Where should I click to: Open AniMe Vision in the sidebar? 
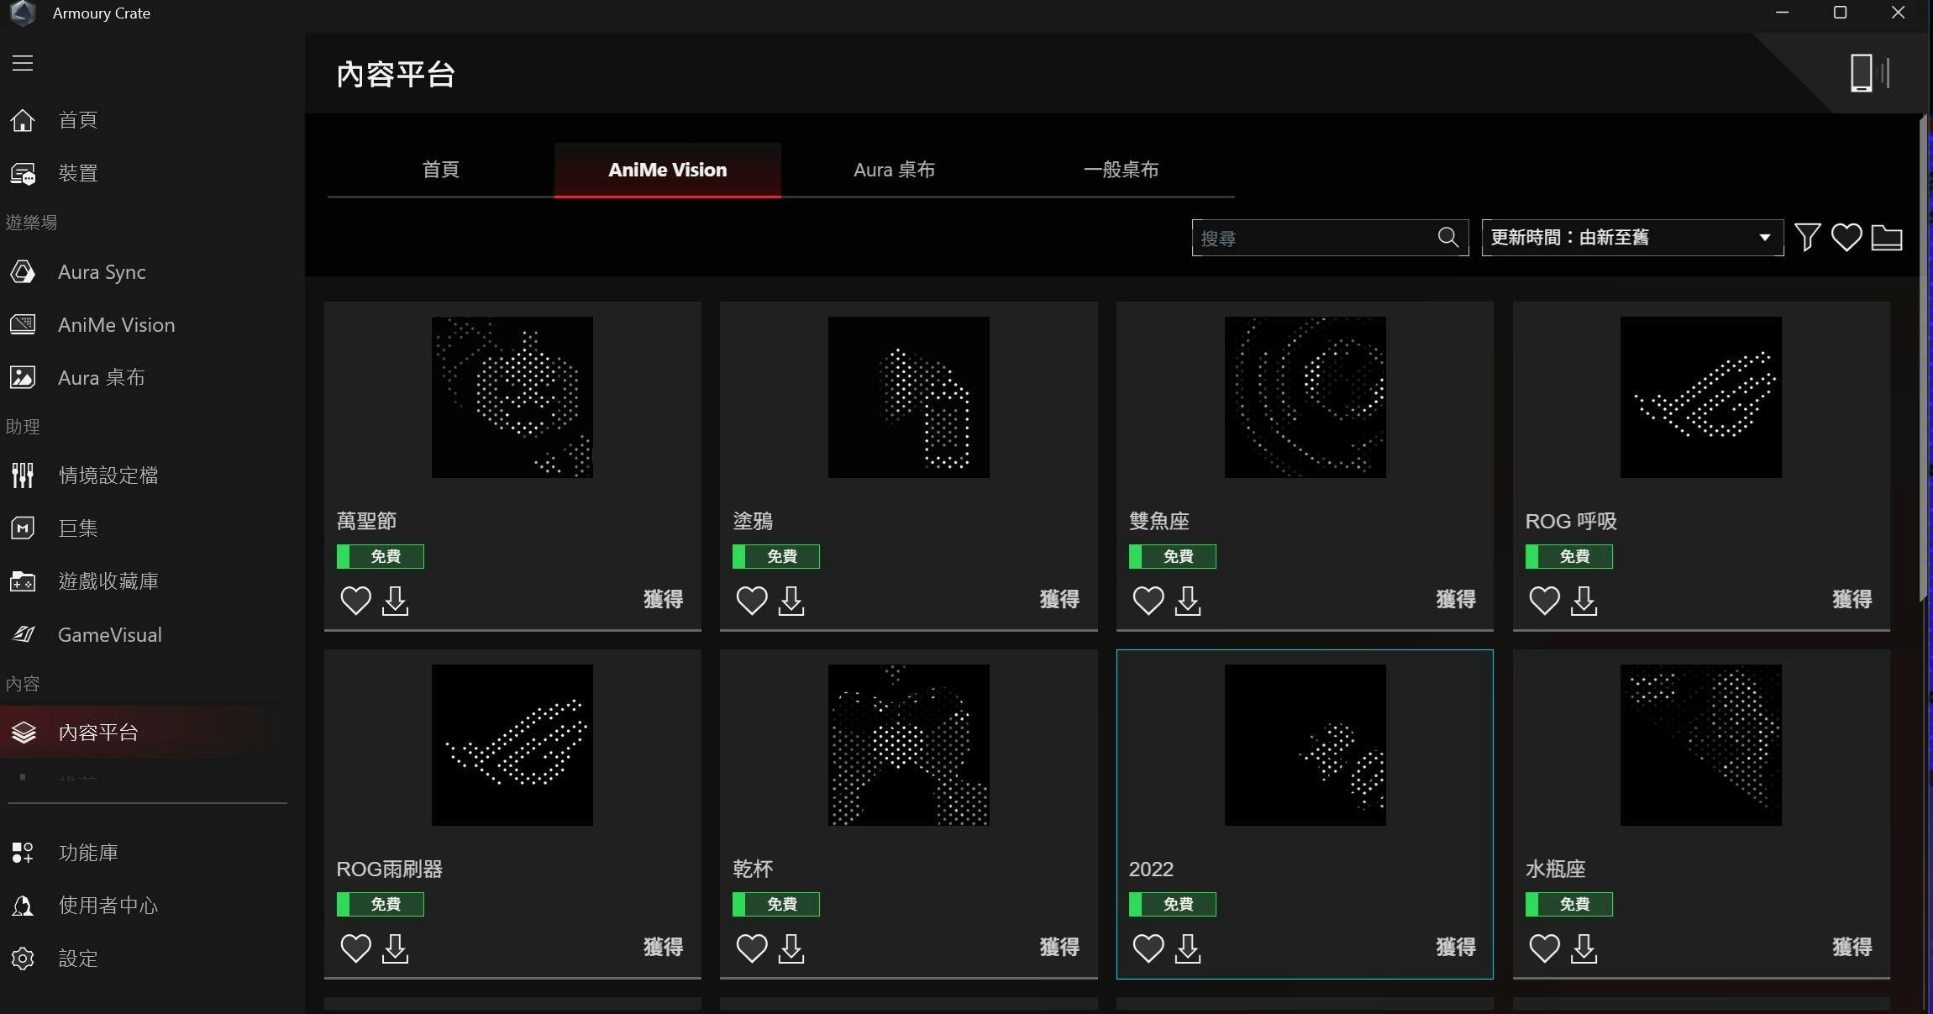pos(116,325)
